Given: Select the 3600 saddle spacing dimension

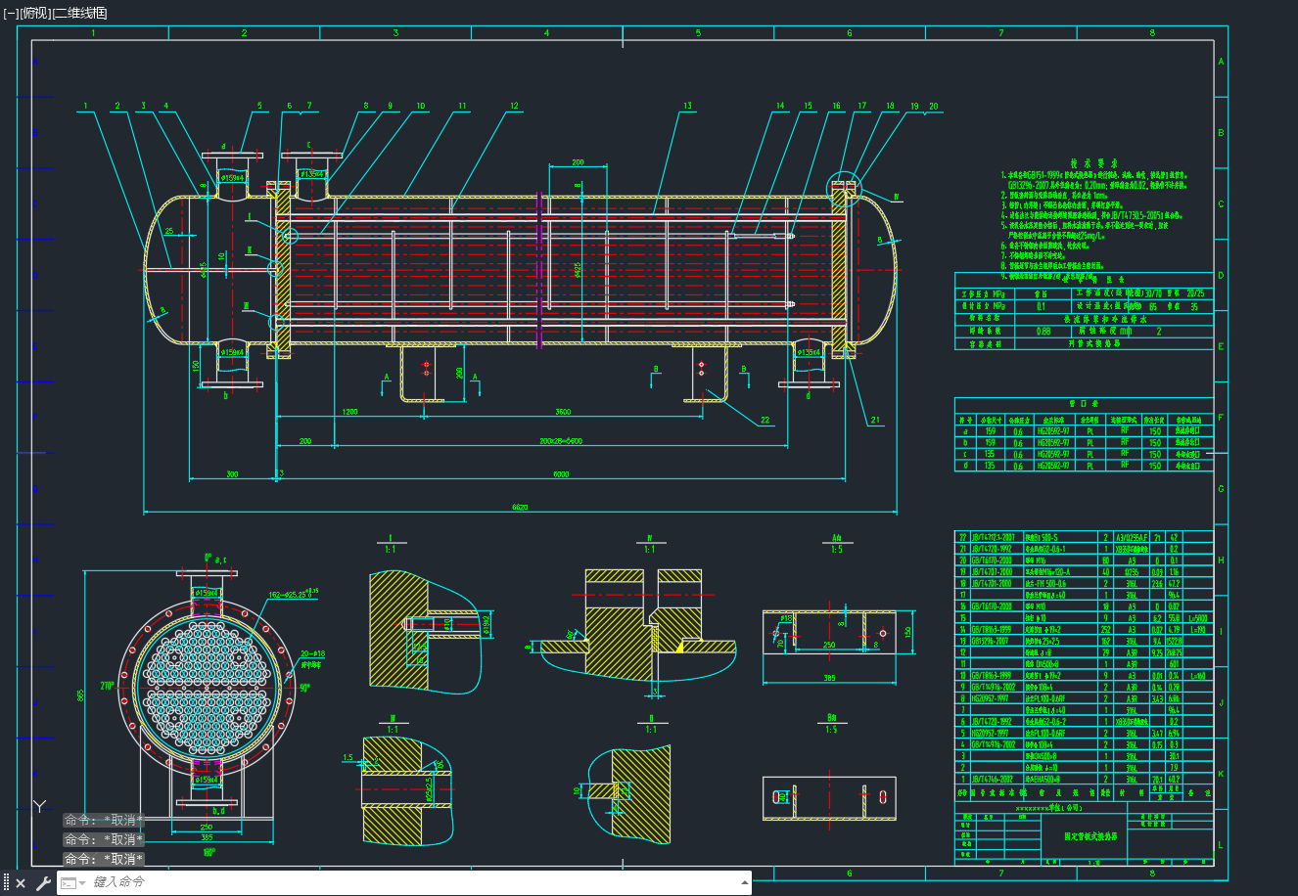Looking at the screenshot, I should click(x=563, y=412).
